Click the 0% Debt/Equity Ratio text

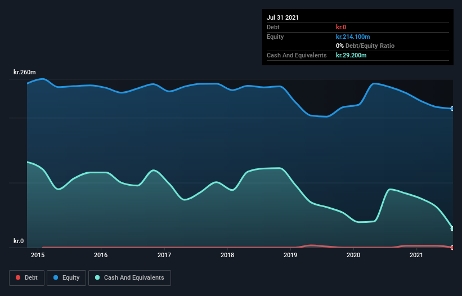tap(365, 46)
